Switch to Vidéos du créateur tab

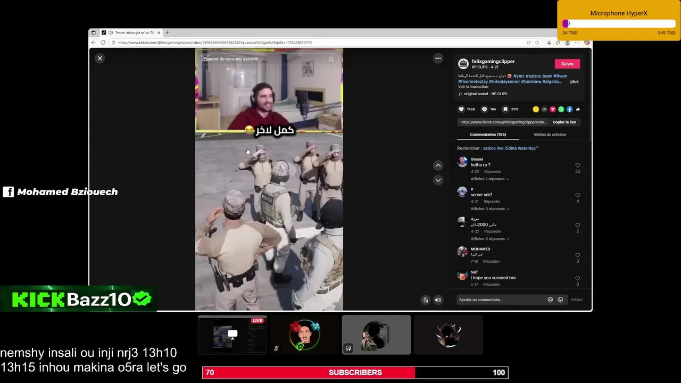pyautogui.click(x=550, y=135)
